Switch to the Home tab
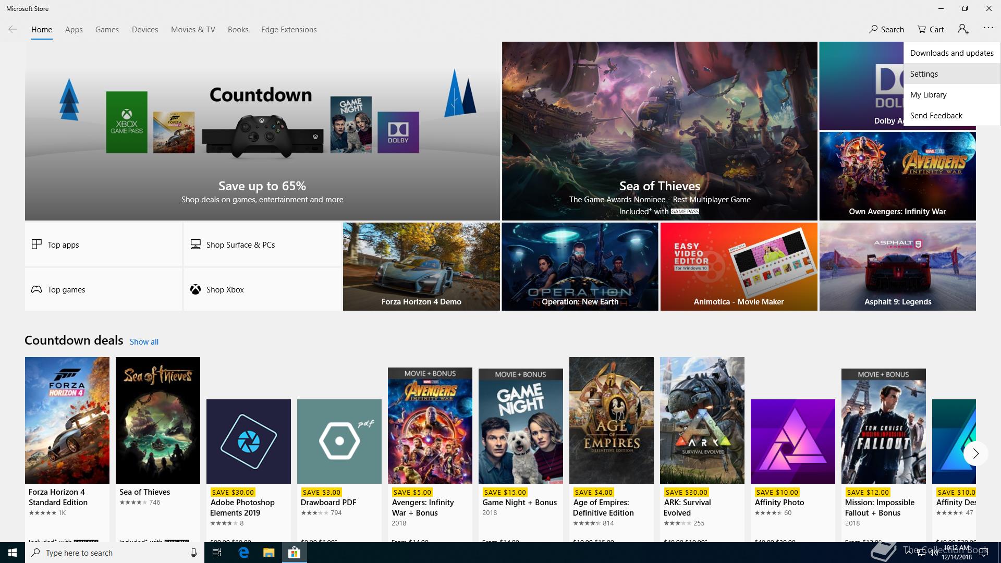 [x=42, y=30]
